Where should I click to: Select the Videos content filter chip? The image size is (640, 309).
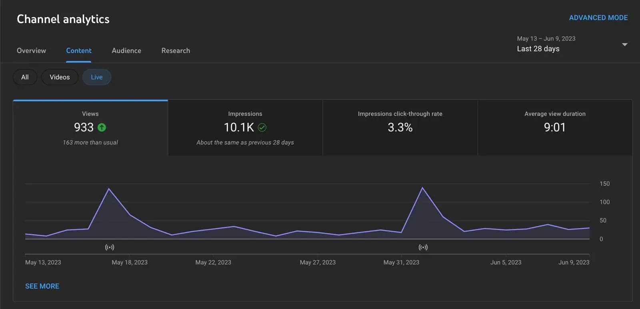coord(60,77)
